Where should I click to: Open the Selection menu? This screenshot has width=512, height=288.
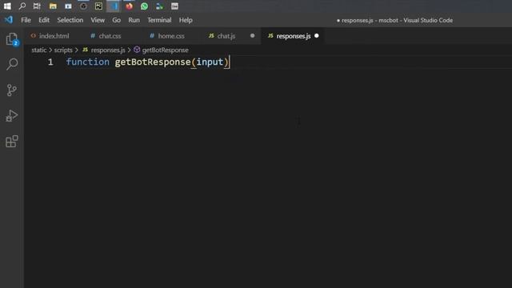(70, 20)
